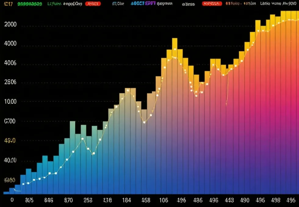Open the green legend label left of the first red button
This screenshot has height=207, width=299.
[x=55, y=4]
